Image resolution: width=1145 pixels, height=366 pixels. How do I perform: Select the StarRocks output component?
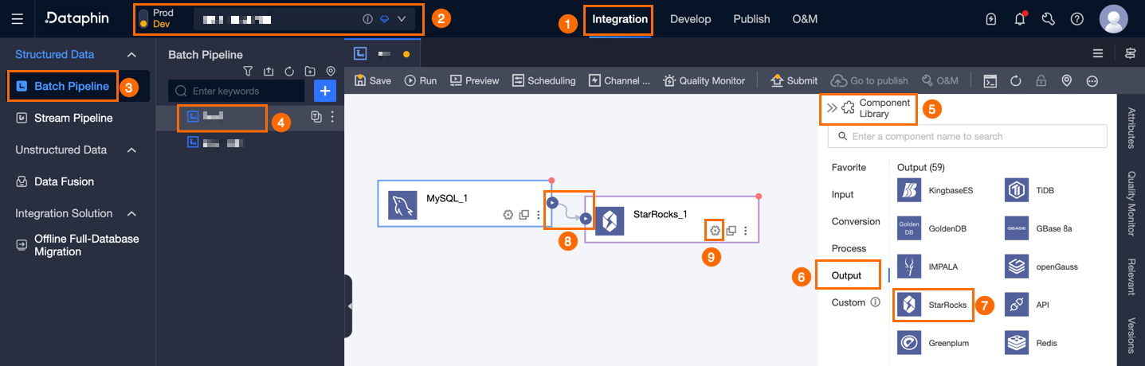(x=933, y=305)
